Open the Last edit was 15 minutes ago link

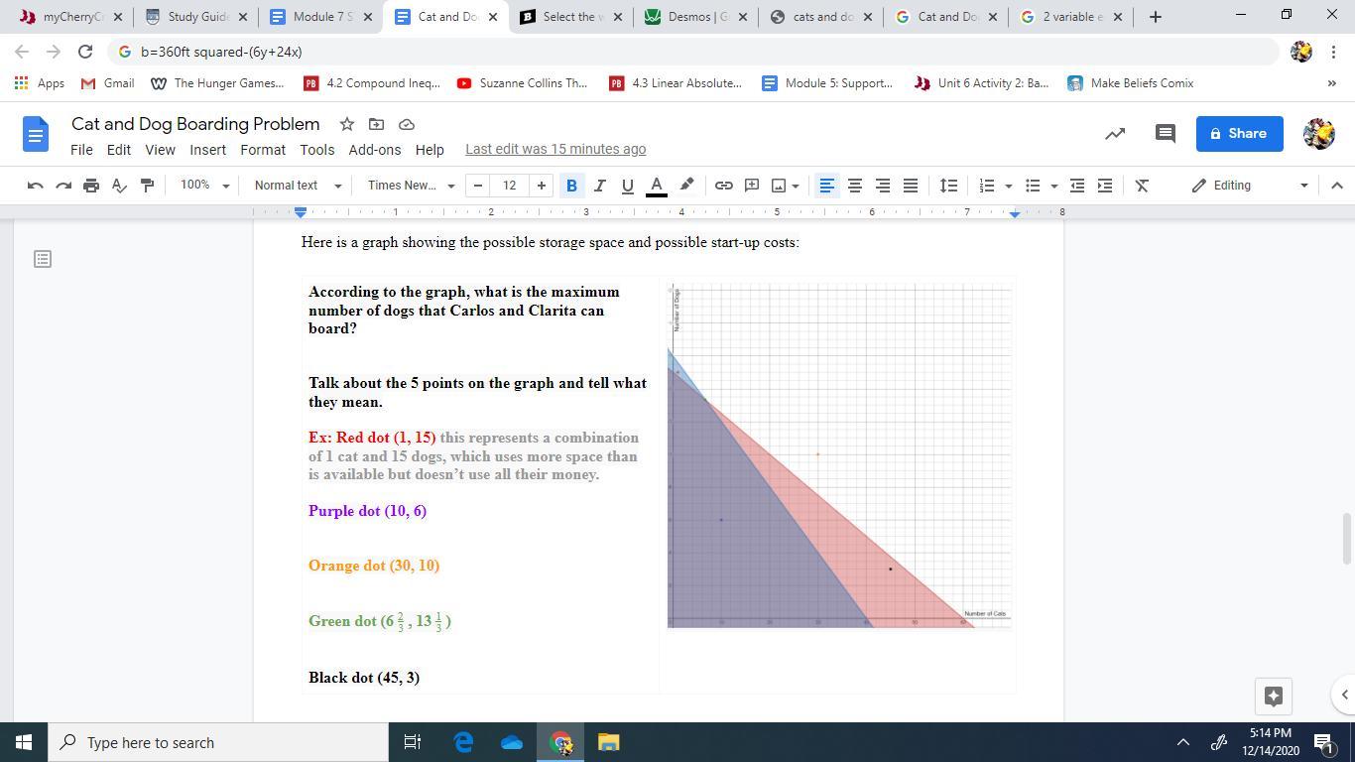coord(555,150)
